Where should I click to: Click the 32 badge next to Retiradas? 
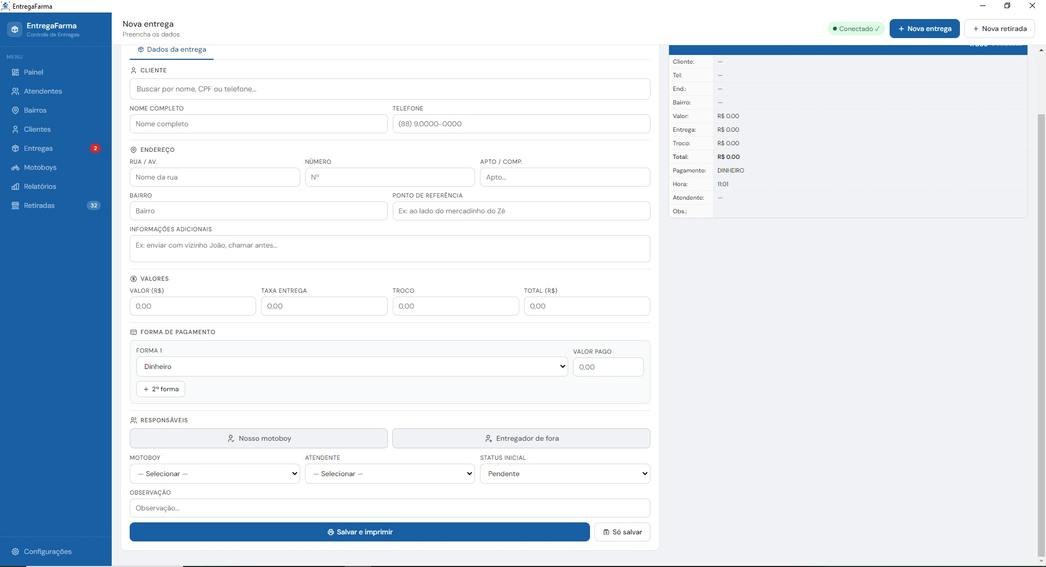(x=94, y=206)
